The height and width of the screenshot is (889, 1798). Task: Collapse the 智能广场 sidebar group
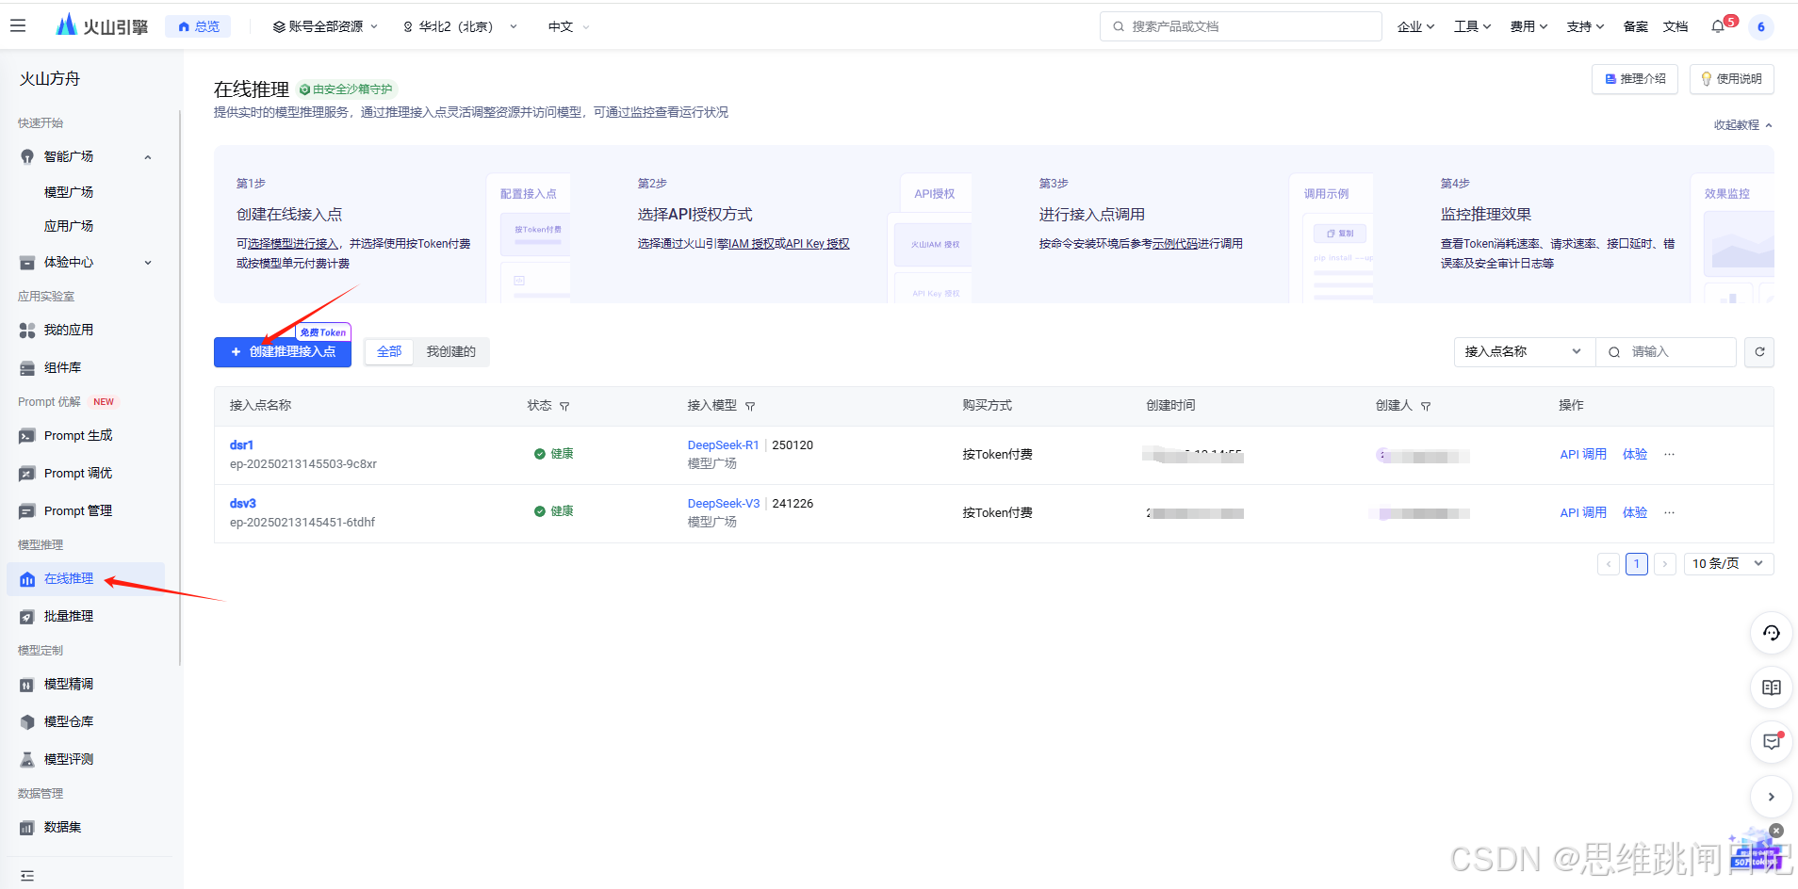[x=148, y=157]
